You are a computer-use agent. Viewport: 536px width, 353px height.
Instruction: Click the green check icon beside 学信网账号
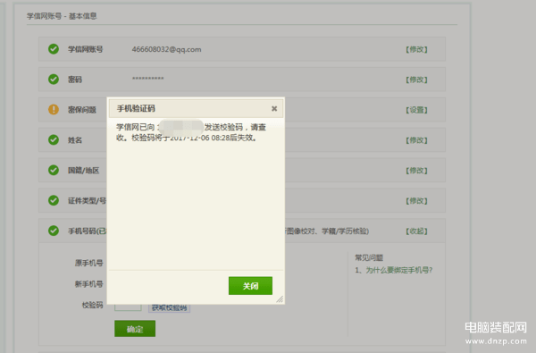pyautogui.click(x=54, y=49)
